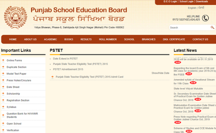Viewport: 216px width, 133px height.
Task: Expand the RESULTS navigation menu
Action: (86, 39)
